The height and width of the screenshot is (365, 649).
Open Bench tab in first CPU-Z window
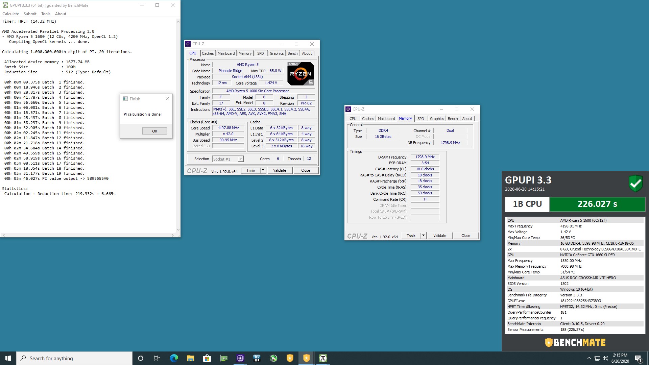tap(292, 53)
